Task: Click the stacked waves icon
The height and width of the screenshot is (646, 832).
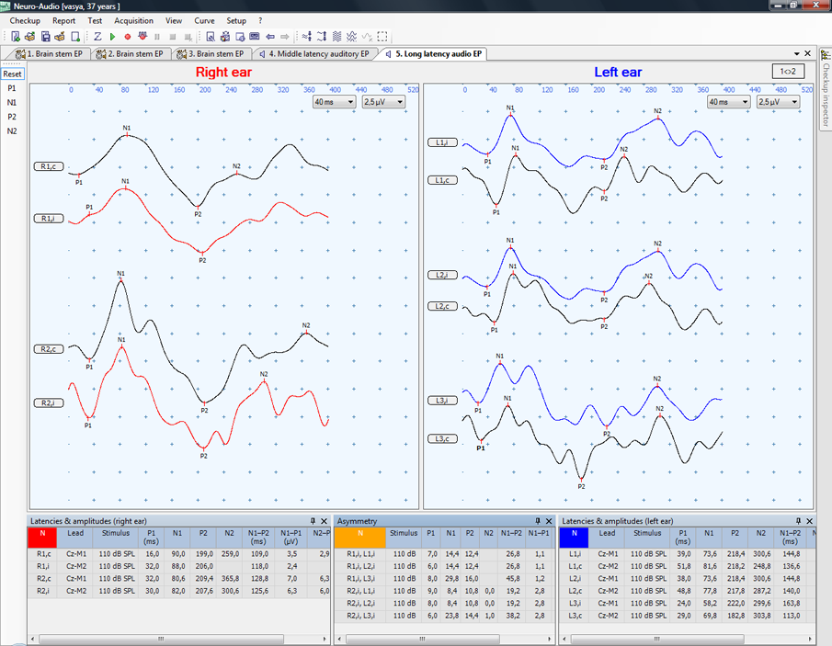Action: (337, 37)
